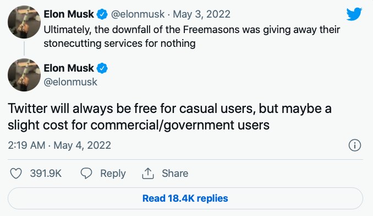Click the 391.9K likes count
This screenshot has width=373, height=216.
(x=46, y=174)
